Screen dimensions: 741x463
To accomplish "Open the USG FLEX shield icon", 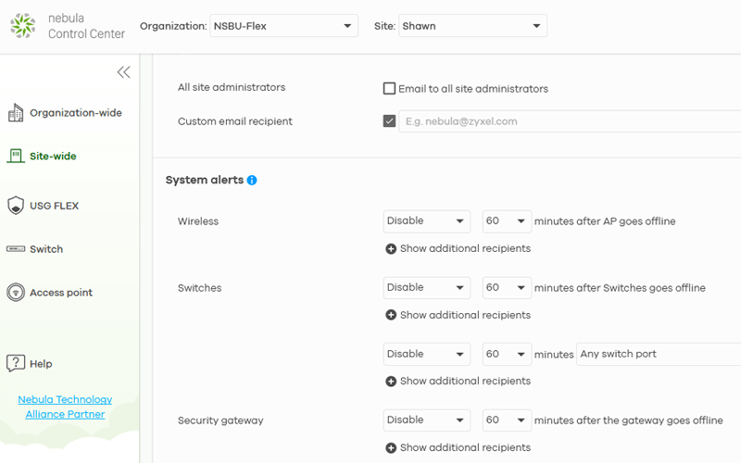I will click(x=16, y=206).
